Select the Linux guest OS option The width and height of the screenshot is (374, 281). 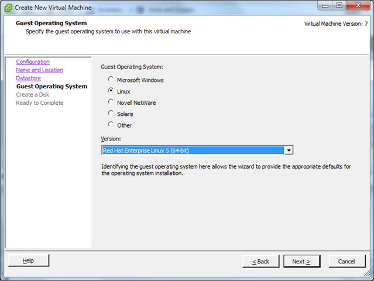[x=111, y=91]
